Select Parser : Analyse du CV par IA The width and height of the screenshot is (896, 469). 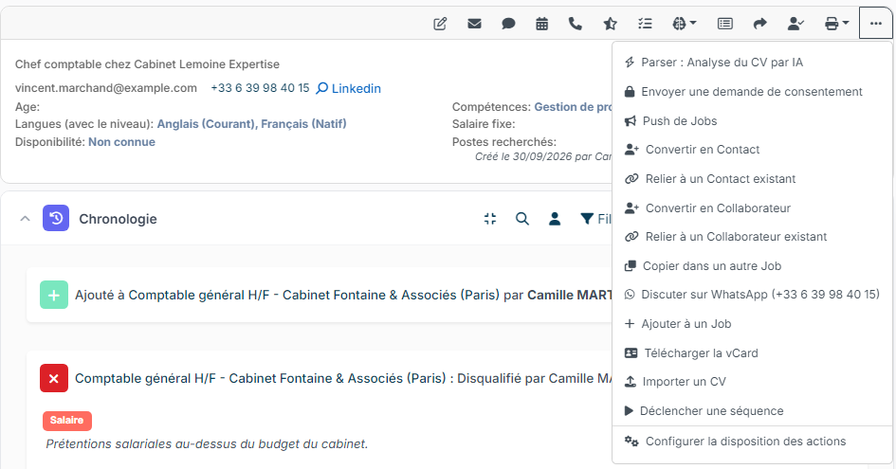752,63
